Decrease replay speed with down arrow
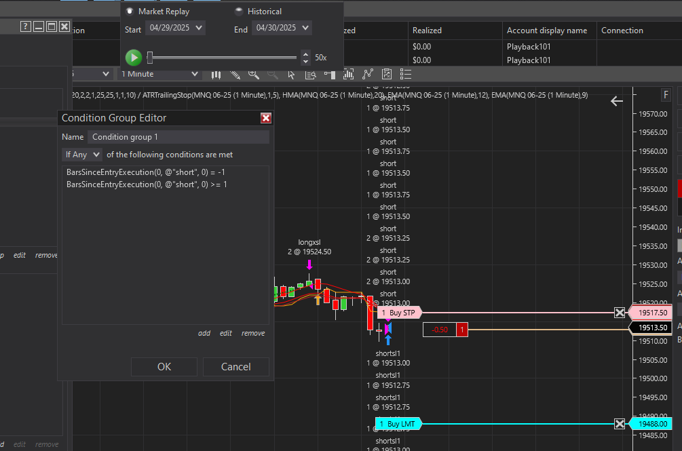 [306, 61]
